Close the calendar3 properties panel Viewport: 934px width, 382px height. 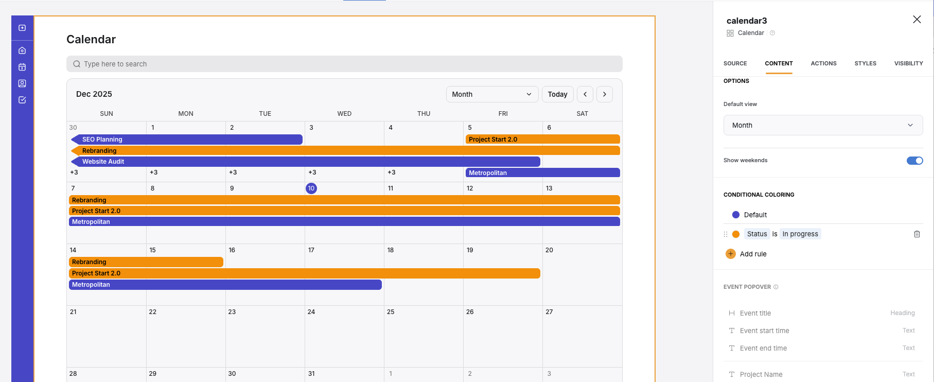(917, 20)
